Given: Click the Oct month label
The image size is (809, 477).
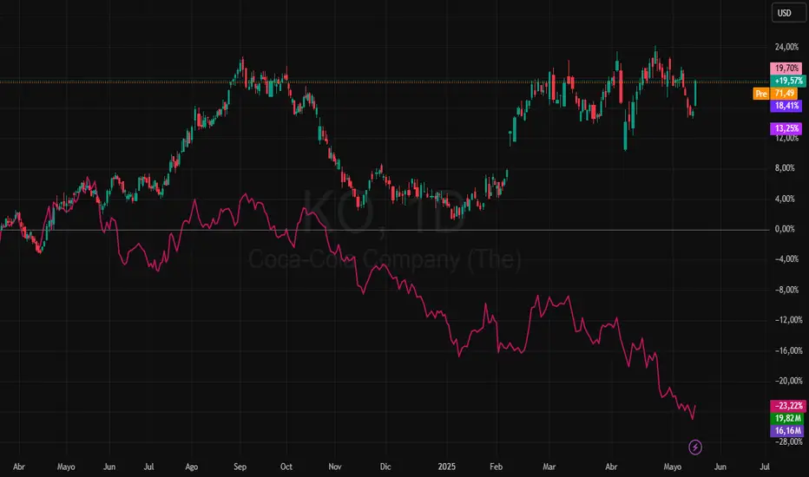Looking at the screenshot, I should coord(286,467).
